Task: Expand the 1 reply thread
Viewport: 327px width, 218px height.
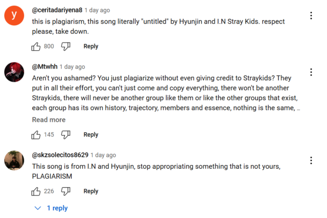Action: 51,208
